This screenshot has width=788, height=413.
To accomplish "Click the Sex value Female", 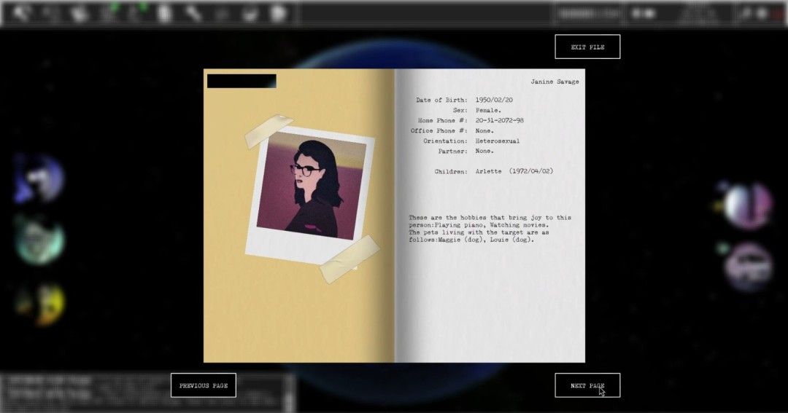I will pyautogui.click(x=488, y=111).
